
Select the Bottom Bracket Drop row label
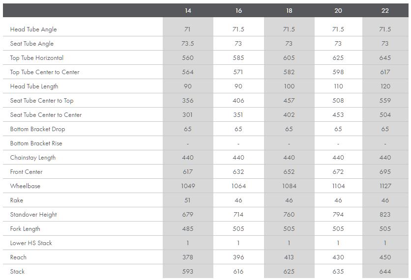(37, 129)
